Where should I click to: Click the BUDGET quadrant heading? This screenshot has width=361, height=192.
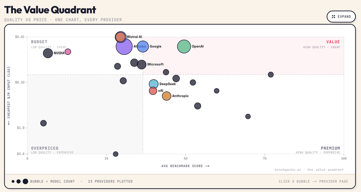(x=39, y=42)
